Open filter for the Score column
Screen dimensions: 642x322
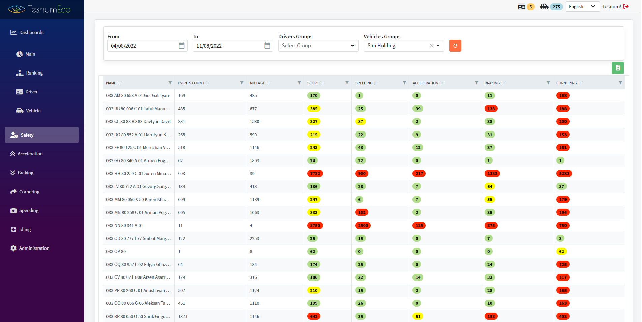click(x=347, y=83)
